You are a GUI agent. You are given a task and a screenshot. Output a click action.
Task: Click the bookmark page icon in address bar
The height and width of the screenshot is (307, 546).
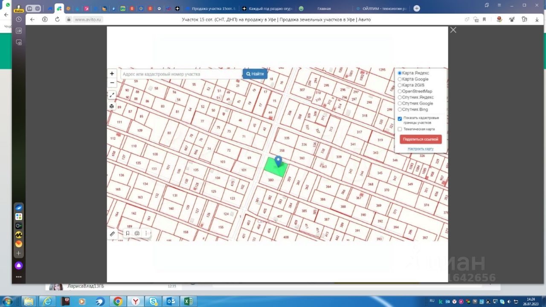point(484,20)
